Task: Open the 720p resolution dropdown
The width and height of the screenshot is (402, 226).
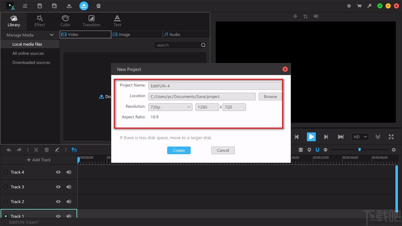Action: pyautogui.click(x=170, y=107)
